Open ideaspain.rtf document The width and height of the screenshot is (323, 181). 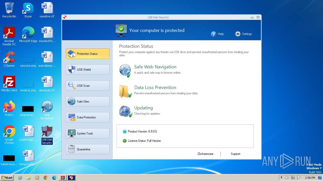pos(47,84)
